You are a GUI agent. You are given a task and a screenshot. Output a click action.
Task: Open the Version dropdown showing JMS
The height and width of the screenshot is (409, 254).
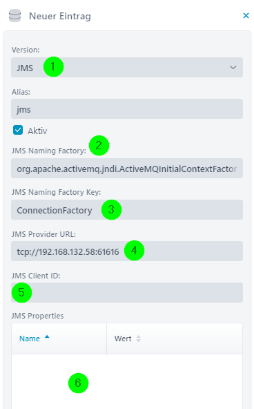point(127,67)
